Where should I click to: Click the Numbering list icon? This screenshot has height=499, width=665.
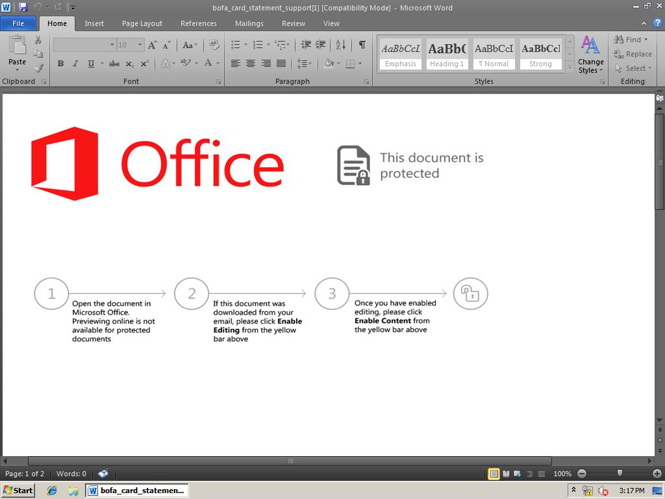tap(257, 45)
